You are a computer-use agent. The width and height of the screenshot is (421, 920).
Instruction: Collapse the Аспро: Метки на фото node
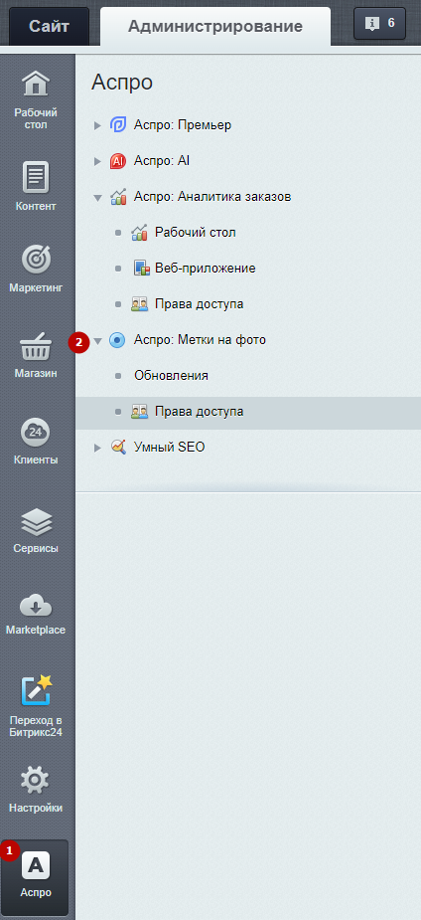[x=97, y=340]
